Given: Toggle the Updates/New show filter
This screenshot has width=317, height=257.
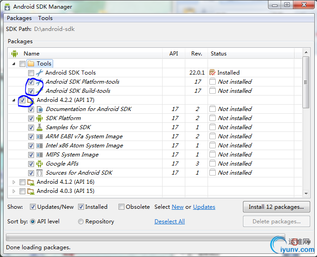Looking at the screenshot, I should click(33, 207).
